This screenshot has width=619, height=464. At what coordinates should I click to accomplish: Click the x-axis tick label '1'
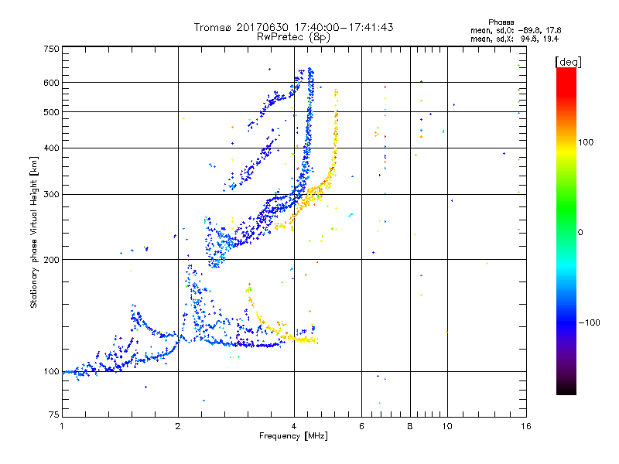click(x=62, y=426)
